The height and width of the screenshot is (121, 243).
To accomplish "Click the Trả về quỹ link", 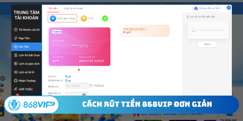I will click(99, 86).
